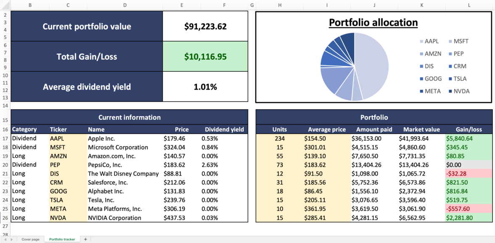Select the Current portfolio value amount cell
495x243 pixels.
coord(205,26)
